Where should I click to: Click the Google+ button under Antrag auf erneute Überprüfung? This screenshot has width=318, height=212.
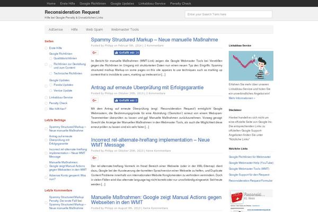pos(94,100)
